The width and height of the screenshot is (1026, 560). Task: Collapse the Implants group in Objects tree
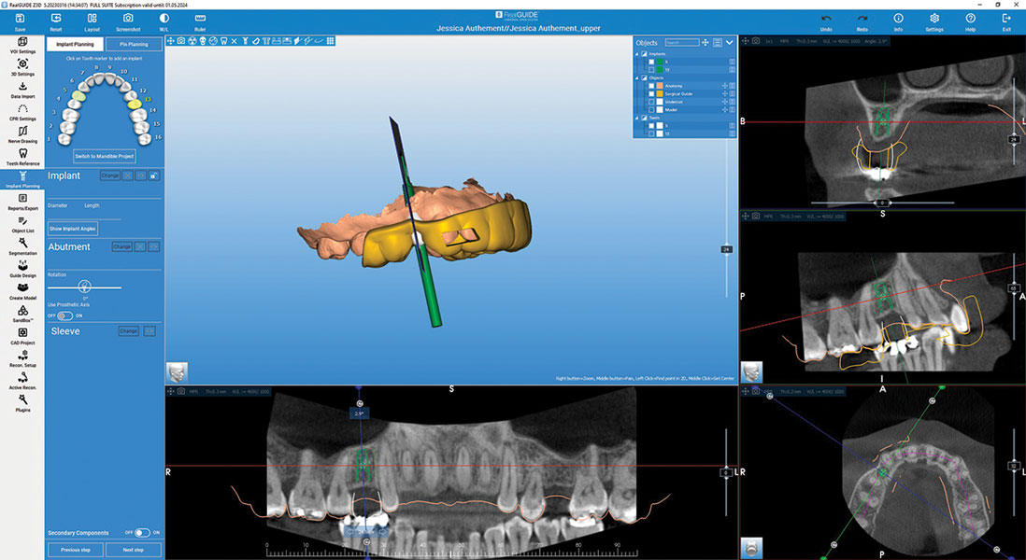pos(636,53)
